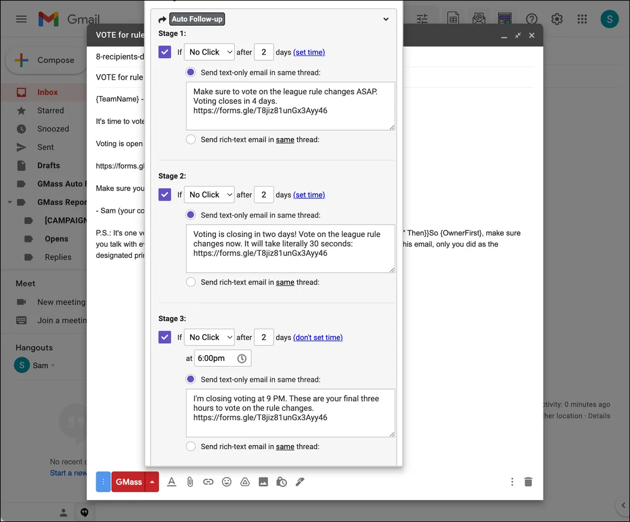This screenshot has width=630, height=522.
Task: Click Stage 2 set time link
Action: click(309, 195)
